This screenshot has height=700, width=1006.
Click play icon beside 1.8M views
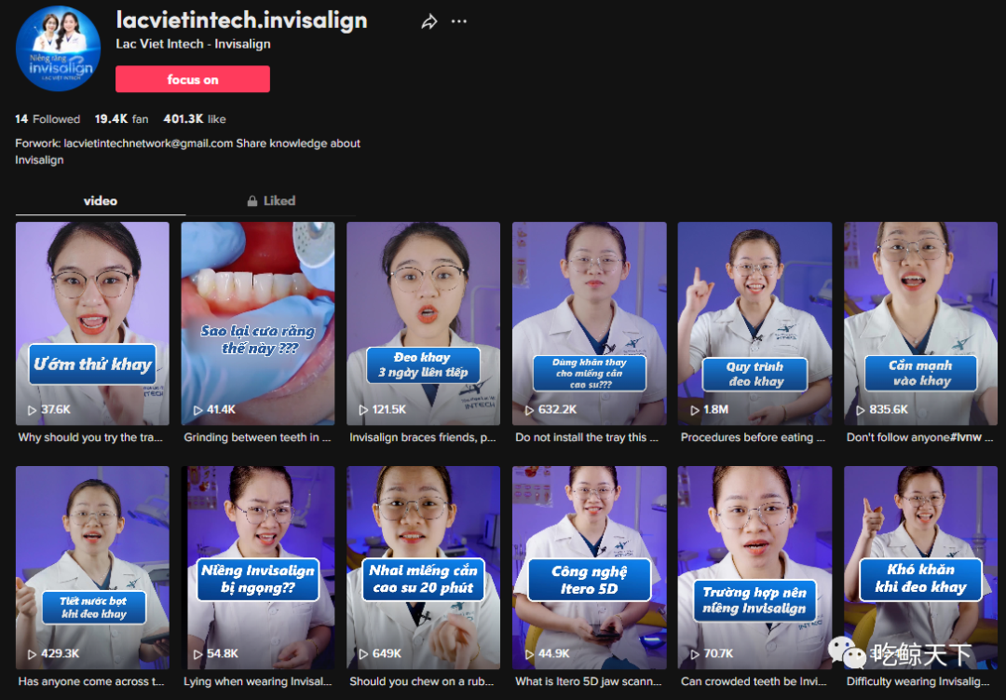[x=695, y=410]
